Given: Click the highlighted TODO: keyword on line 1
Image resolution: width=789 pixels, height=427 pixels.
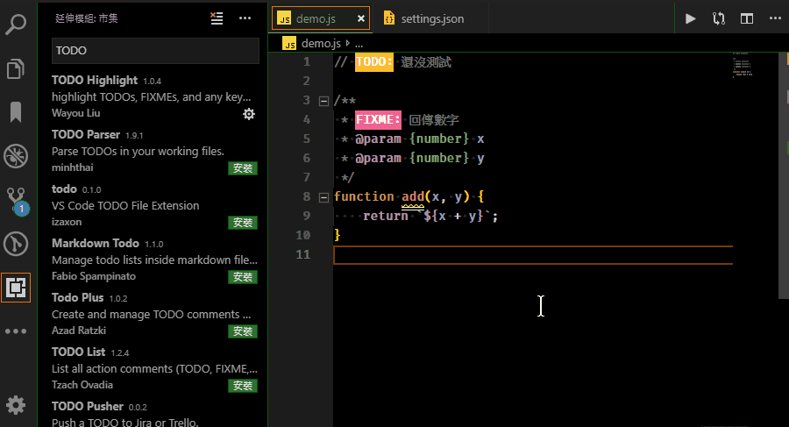Looking at the screenshot, I should coord(373,62).
